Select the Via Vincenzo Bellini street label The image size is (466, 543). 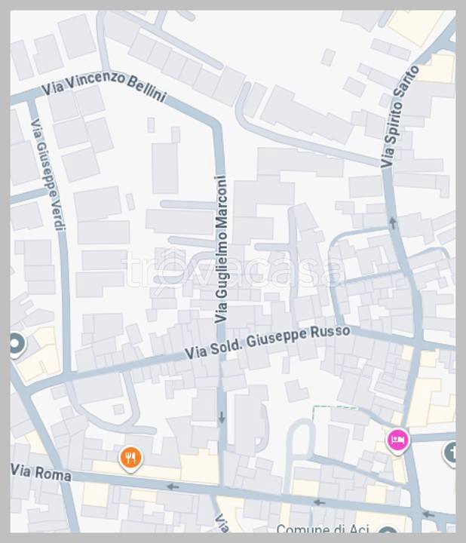[104, 86]
